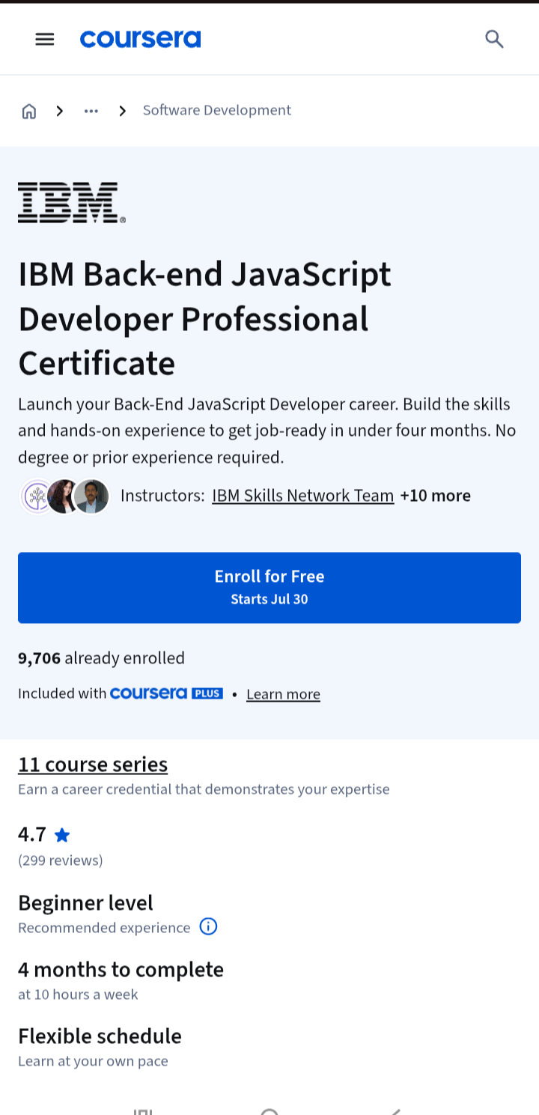
Task: Open the hamburger navigation menu
Action: [45, 39]
